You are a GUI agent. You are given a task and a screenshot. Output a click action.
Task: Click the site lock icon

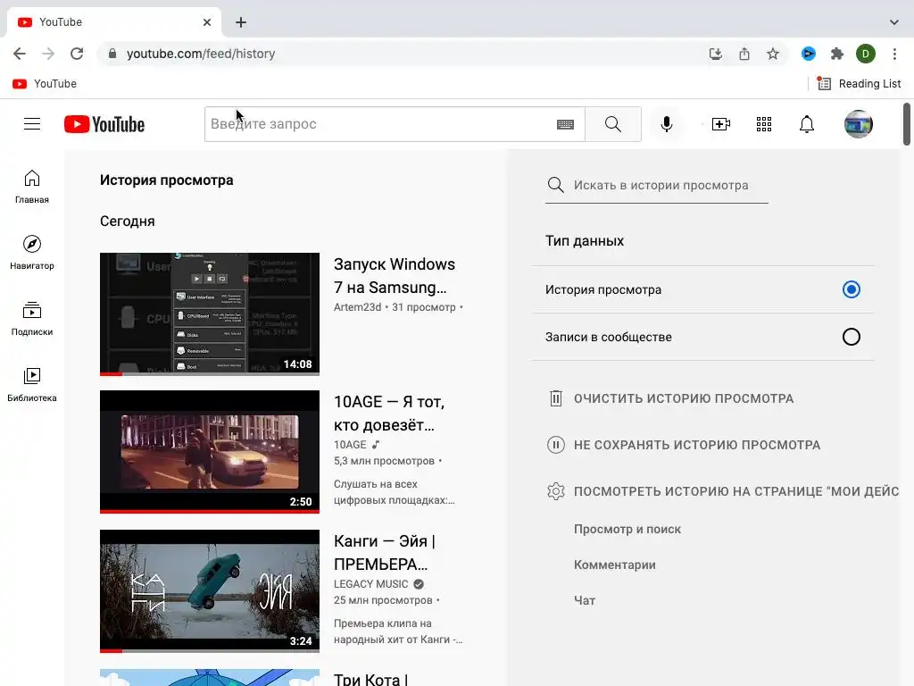tap(112, 54)
